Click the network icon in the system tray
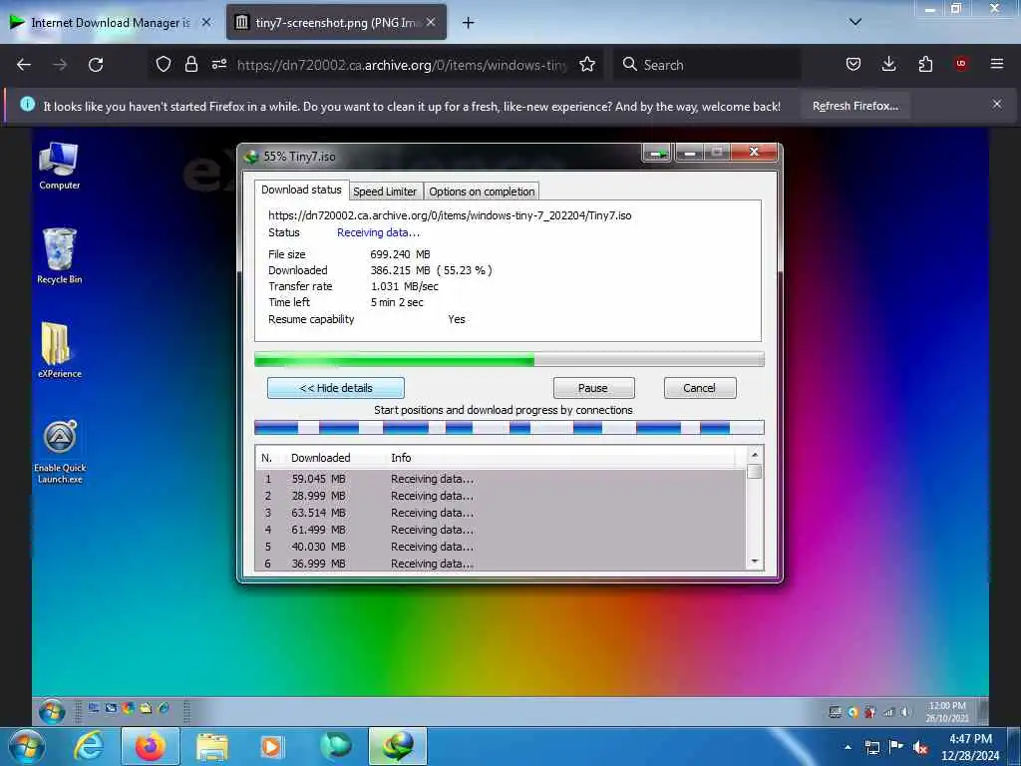The height and width of the screenshot is (766, 1021). [871, 747]
